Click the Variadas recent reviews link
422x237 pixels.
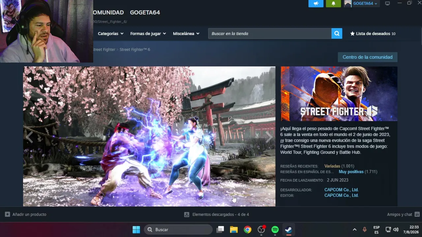click(332, 166)
